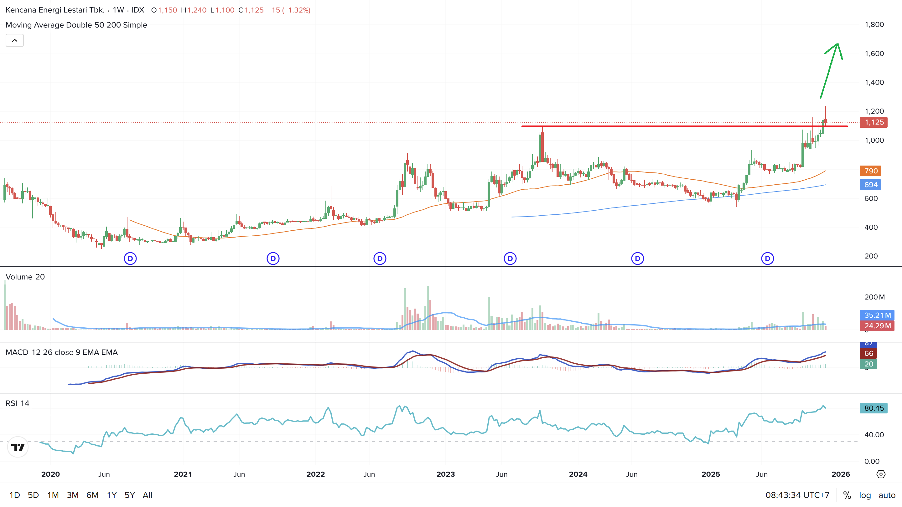Image resolution: width=902 pixels, height=507 pixels.
Task: Select the 6M time range
Action: [x=92, y=495]
